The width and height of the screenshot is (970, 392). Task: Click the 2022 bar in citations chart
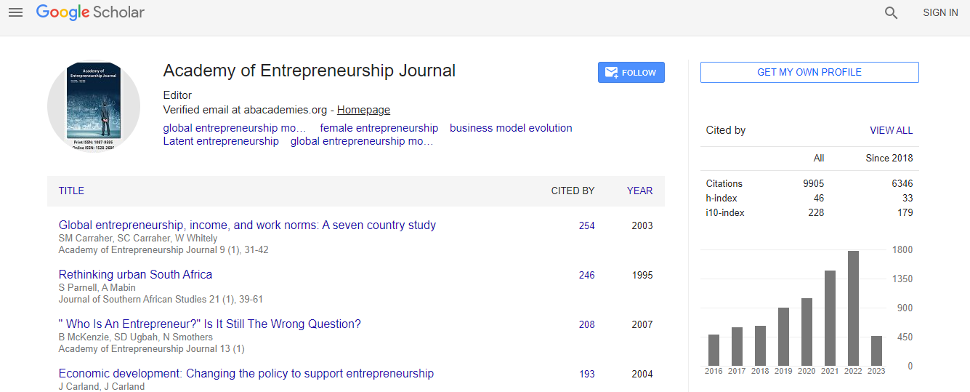(x=853, y=308)
